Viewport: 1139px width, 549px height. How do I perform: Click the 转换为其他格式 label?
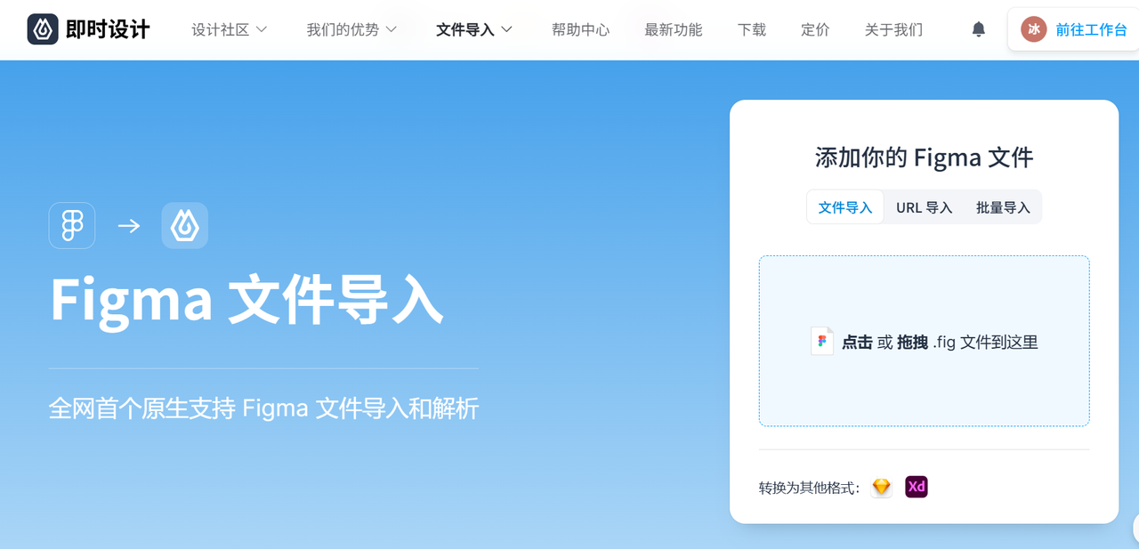(810, 488)
